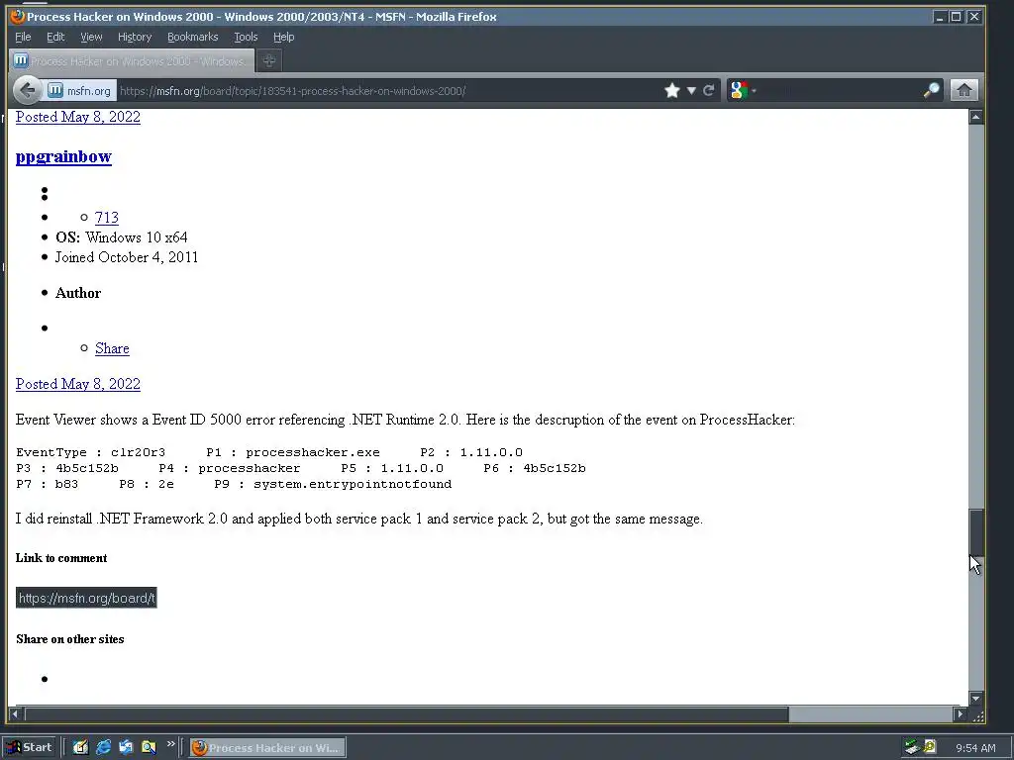Launch Internet Explorer from the quick launch bar
Screen dimensions: 1014x760
103,747
